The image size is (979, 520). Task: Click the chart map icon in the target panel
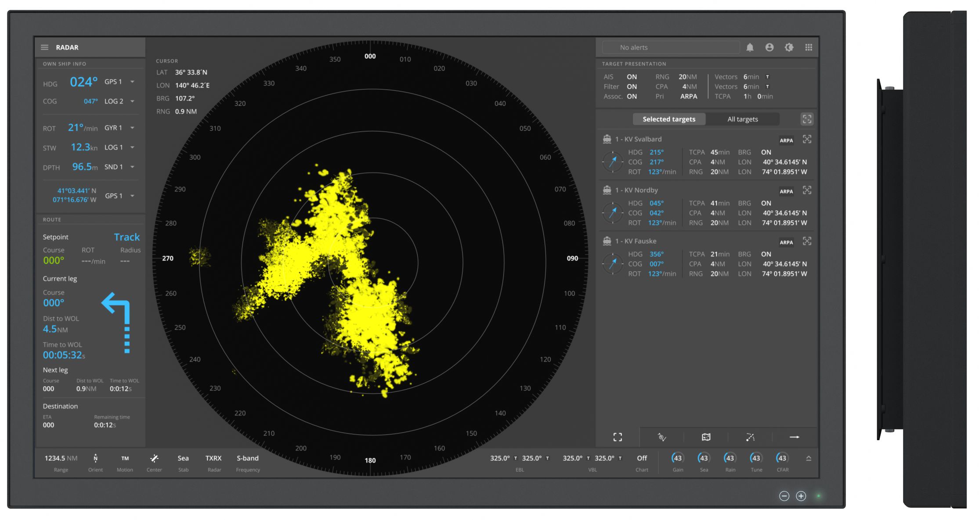pyautogui.click(x=706, y=437)
